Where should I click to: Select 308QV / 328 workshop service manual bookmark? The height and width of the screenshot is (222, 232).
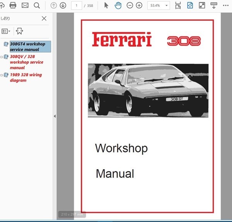tap(27, 62)
